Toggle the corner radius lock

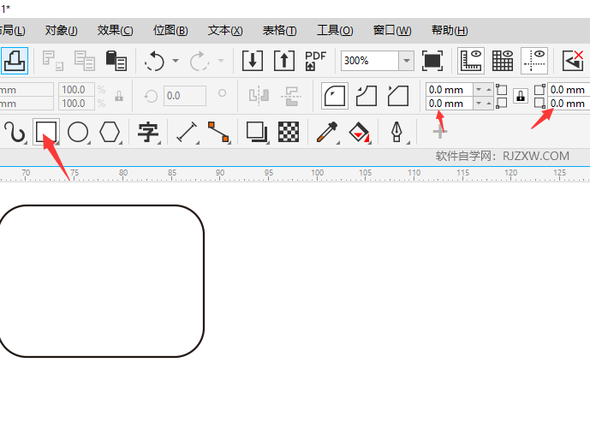pos(520,96)
